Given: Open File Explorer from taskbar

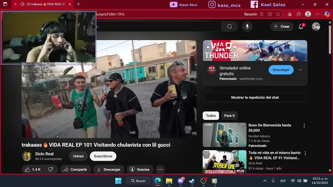Looking at the screenshot, I should (169, 181).
